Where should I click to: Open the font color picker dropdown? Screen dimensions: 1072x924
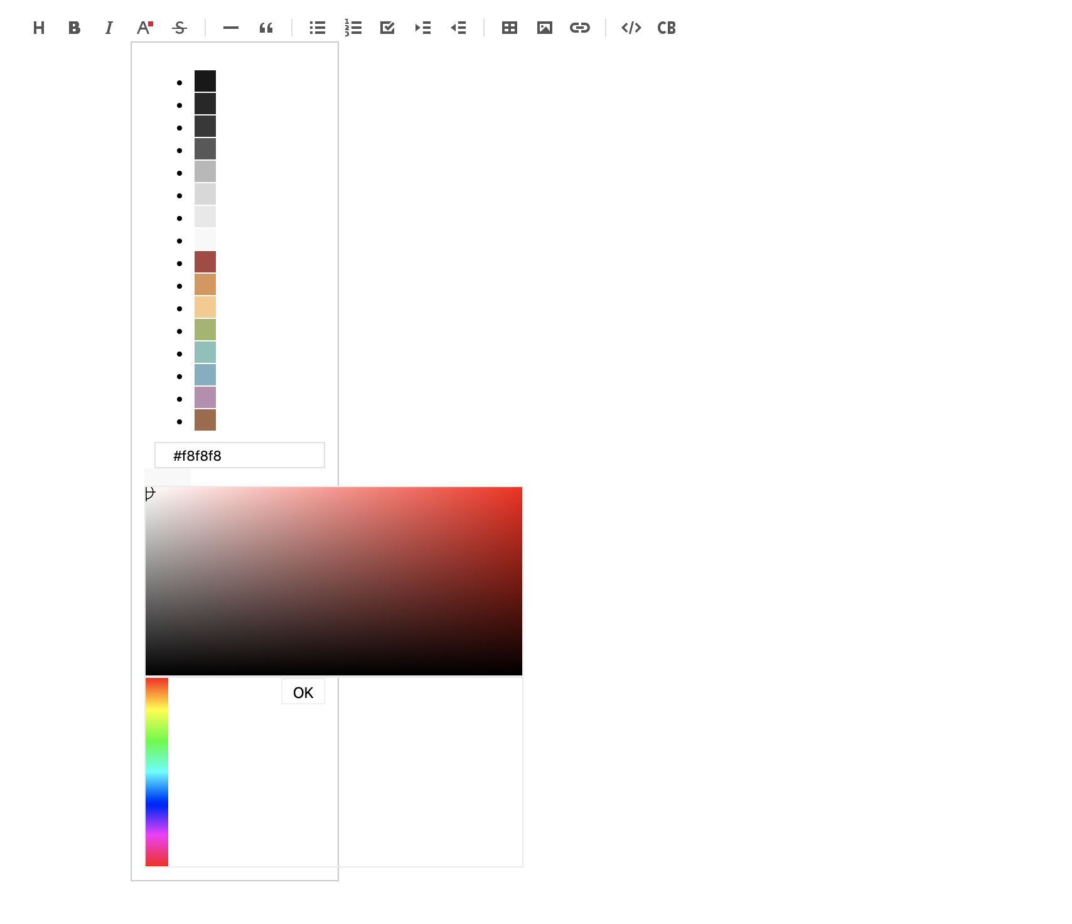pos(144,28)
